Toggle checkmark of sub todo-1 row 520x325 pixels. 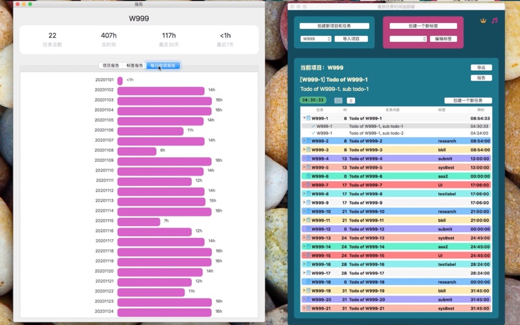pyautogui.click(x=313, y=126)
